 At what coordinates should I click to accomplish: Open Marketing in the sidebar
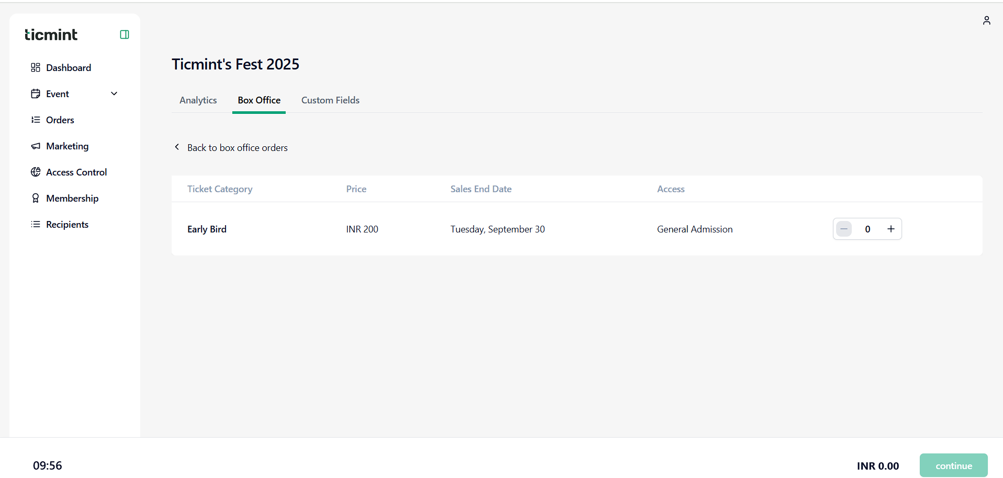67,146
